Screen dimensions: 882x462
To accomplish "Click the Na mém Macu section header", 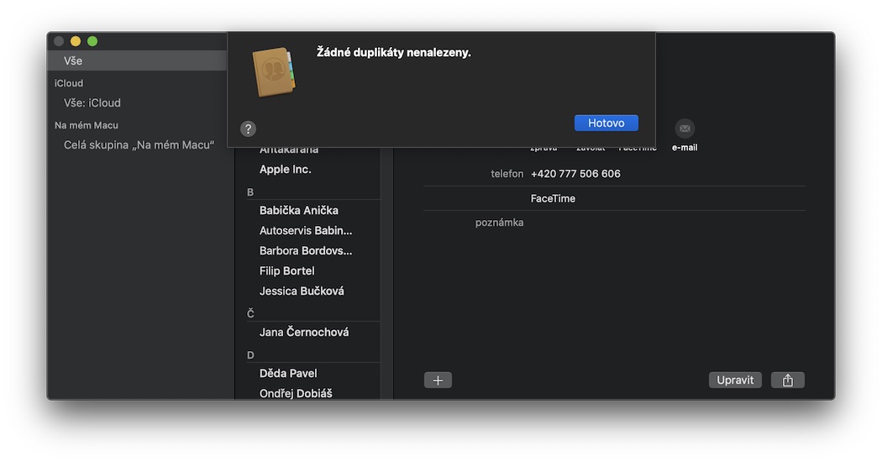I will tap(86, 125).
